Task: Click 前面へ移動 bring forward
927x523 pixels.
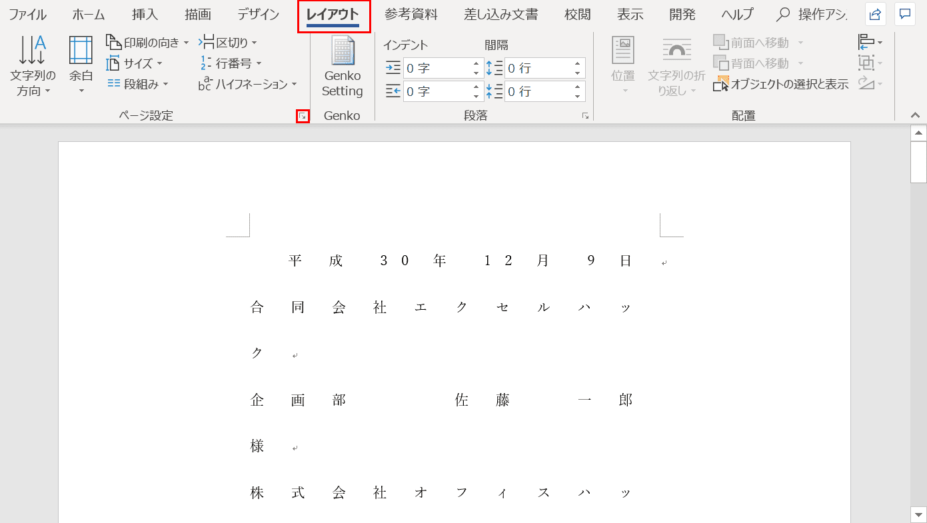Action: click(x=751, y=43)
